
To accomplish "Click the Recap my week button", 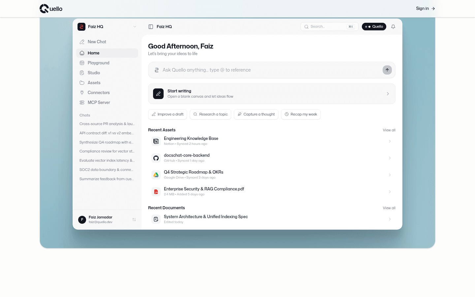I will pos(301,114).
